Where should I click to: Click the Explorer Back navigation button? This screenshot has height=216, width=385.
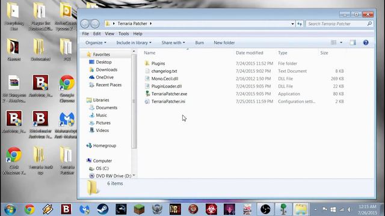[x=85, y=24]
